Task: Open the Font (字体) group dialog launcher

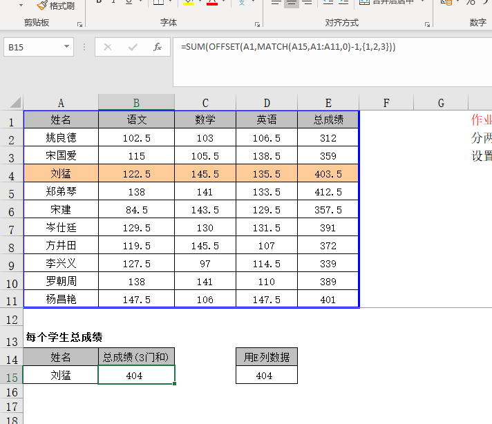Action: [x=257, y=24]
